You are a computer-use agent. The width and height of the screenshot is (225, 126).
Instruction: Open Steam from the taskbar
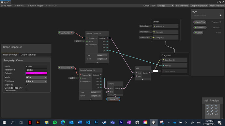pyautogui.click(x=104, y=122)
